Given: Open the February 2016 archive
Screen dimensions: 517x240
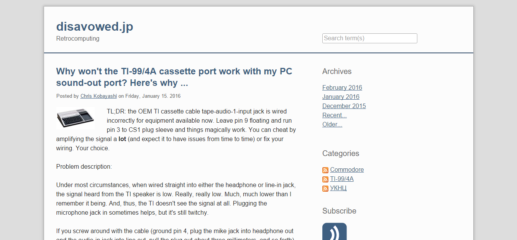Looking at the screenshot, I should tap(342, 87).
